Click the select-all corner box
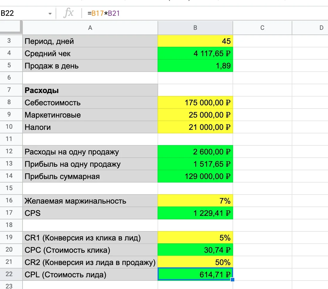Viewport: 328px width, 289px height. pos(11,27)
